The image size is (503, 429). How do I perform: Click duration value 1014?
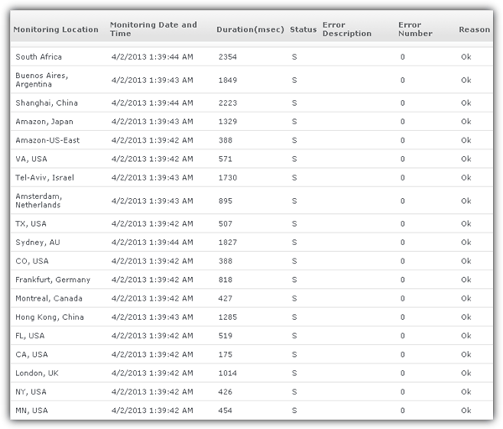[227, 373]
